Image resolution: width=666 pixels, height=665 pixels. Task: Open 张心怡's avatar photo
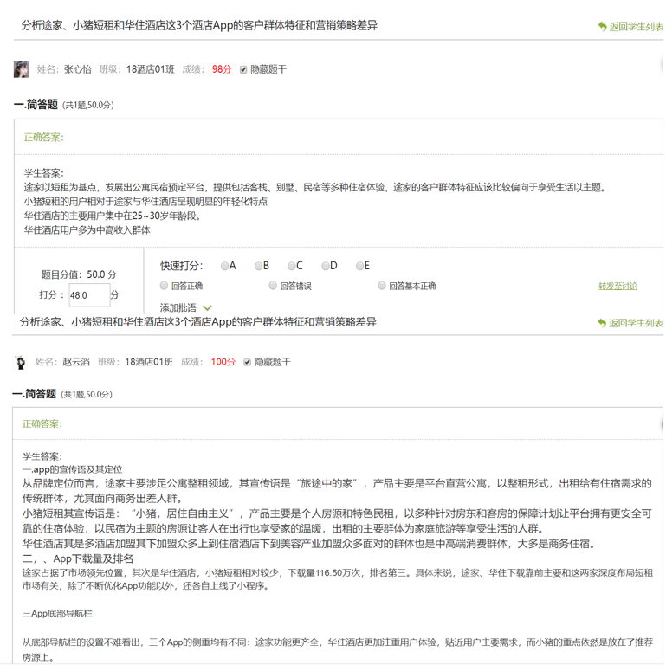tap(22, 69)
